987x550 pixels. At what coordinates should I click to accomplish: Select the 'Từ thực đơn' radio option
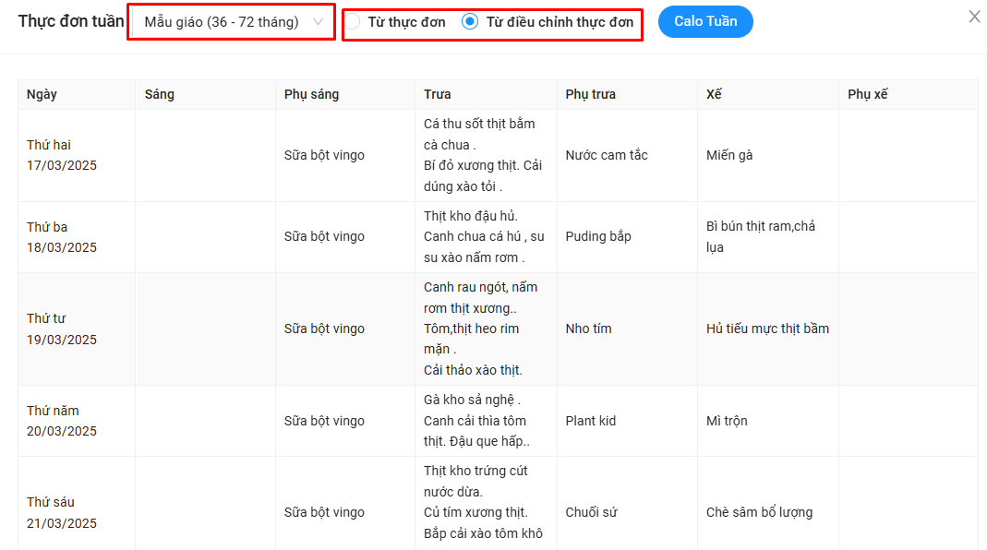tap(354, 22)
